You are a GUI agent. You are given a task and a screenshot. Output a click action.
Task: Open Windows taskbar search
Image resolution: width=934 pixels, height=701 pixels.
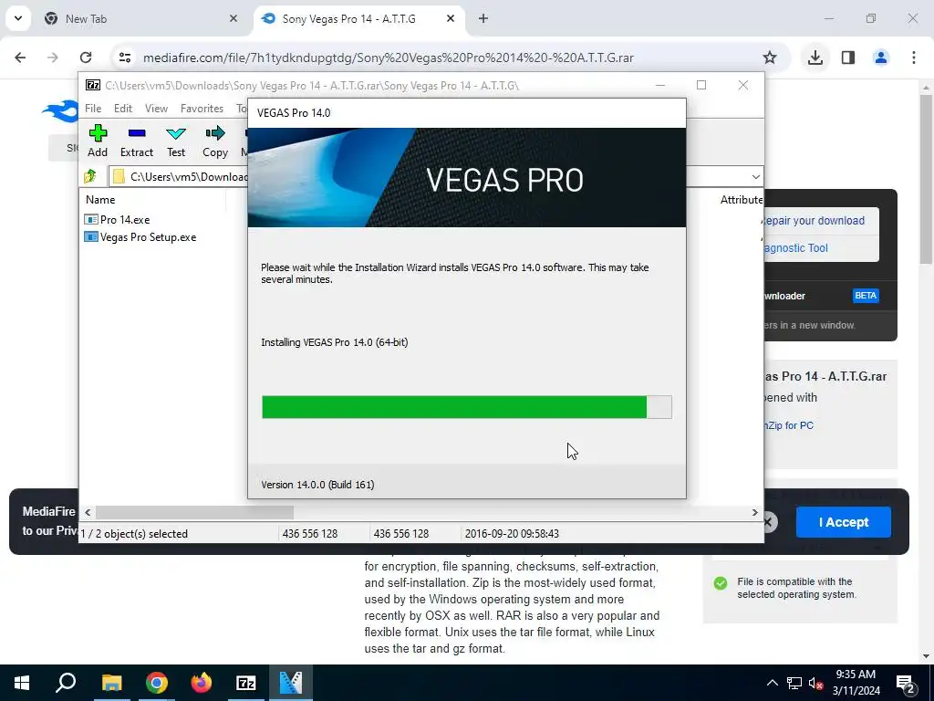pos(66,683)
